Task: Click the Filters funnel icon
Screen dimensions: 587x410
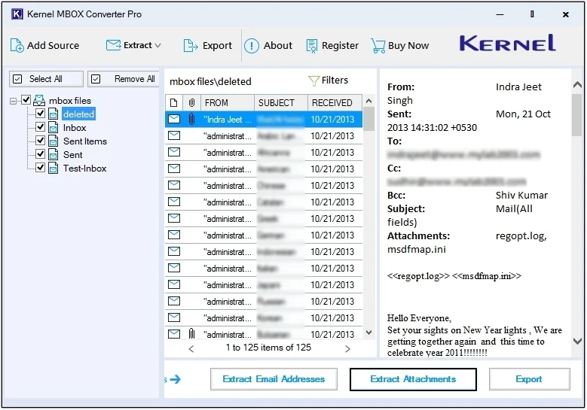Action: coord(313,80)
